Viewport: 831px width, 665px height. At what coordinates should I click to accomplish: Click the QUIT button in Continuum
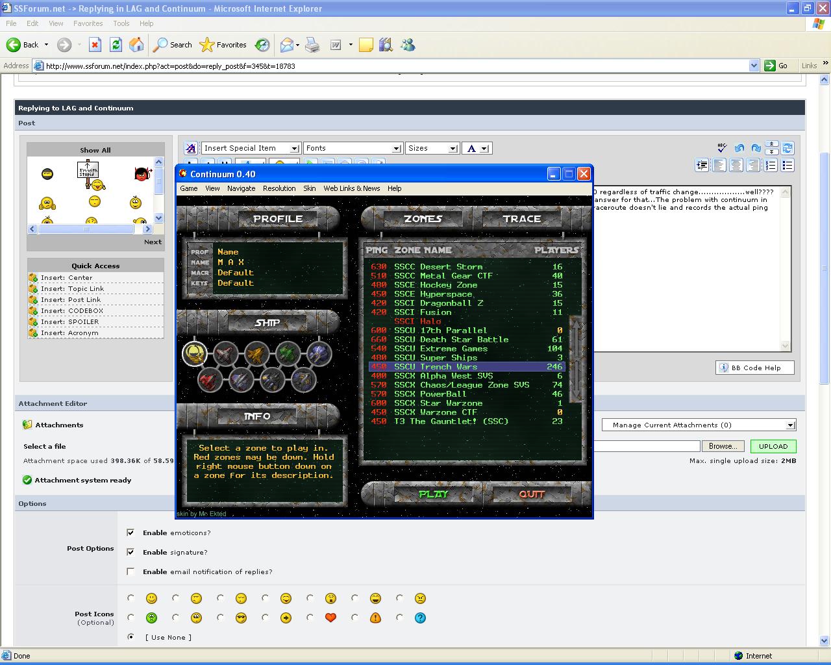[x=532, y=494]
